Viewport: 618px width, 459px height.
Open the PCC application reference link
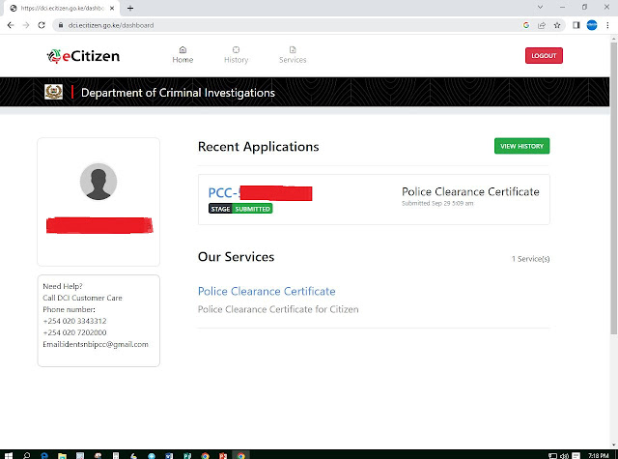tap(260, 193)
